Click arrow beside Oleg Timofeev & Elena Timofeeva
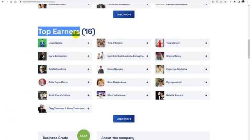 (x=88, y=108)
